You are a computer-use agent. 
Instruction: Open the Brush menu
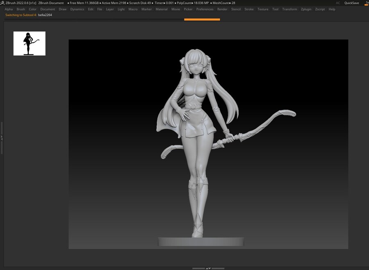pos(20,9)
